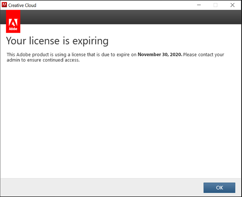
Task: Click the "Creative Cloud" window title text
Action: click(22, 5)
